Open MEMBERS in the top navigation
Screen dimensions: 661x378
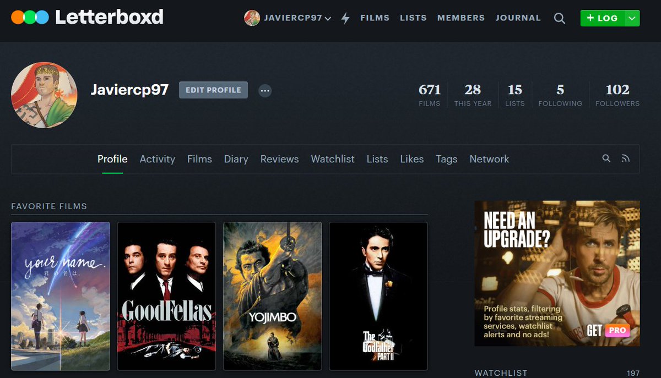pos(461,18)
